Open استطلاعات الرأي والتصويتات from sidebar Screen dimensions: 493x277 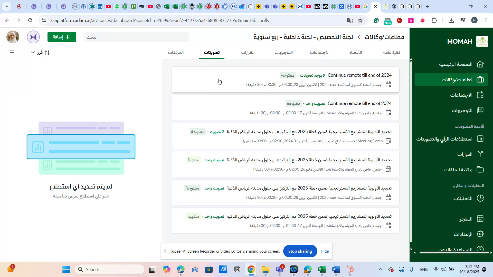pos(480,138)
